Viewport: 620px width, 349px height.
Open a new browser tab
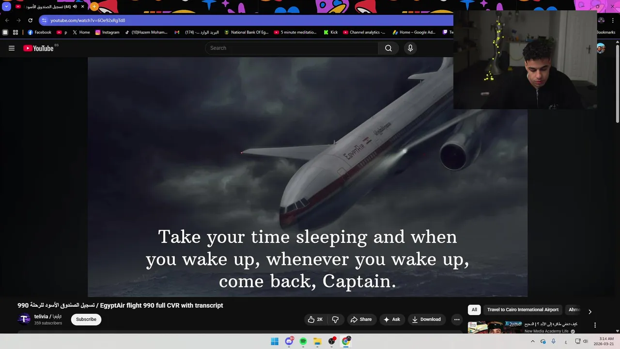coord(94,7)
